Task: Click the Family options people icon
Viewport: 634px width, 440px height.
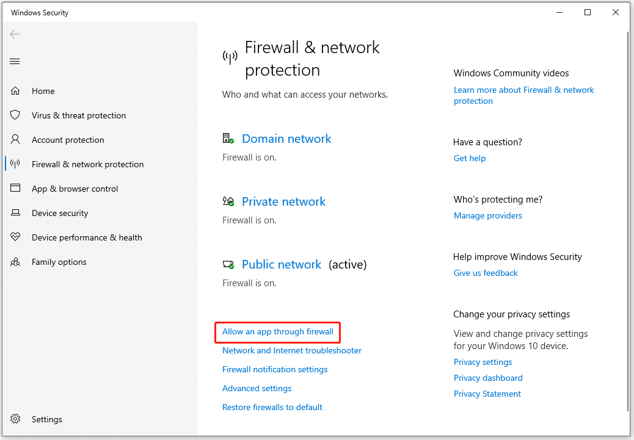Action: [x=15, y=262]
